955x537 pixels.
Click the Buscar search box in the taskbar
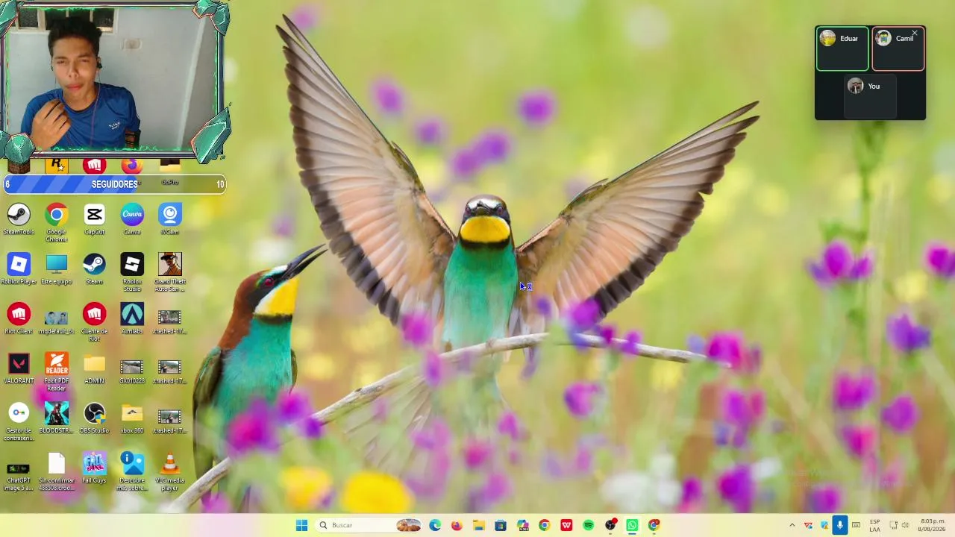pos(369,525)
